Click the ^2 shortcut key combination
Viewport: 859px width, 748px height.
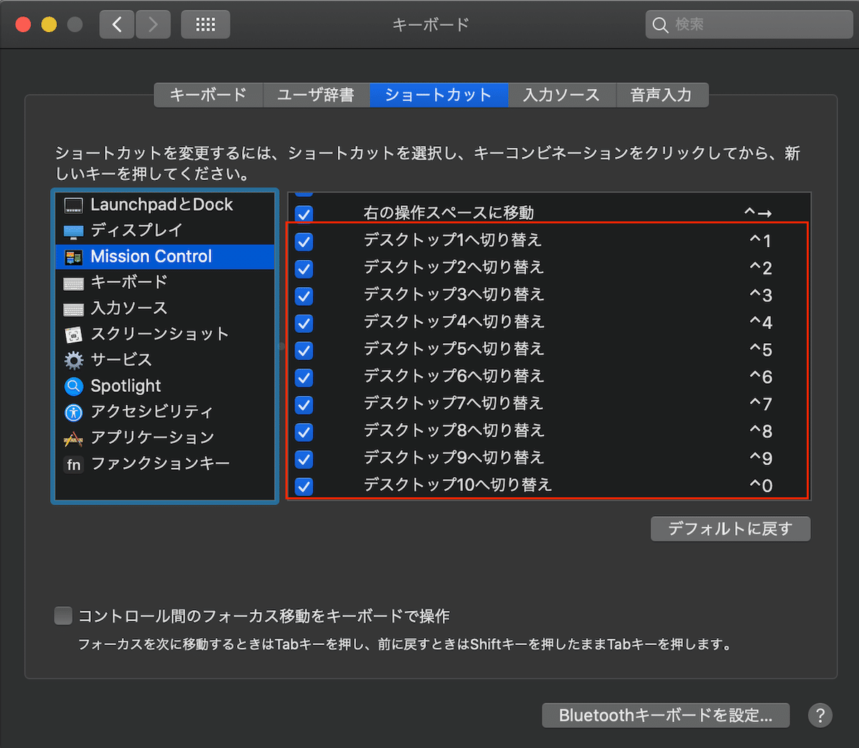click(x=760, y=268)
